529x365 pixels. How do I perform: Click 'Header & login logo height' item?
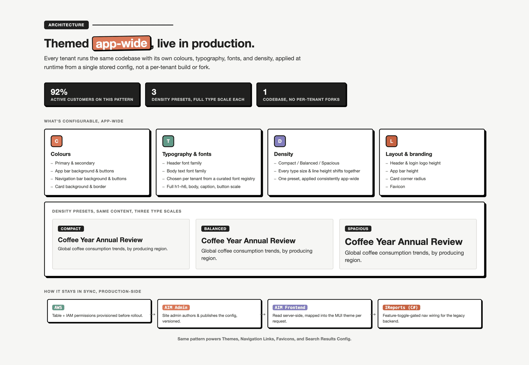coord(415,163)
